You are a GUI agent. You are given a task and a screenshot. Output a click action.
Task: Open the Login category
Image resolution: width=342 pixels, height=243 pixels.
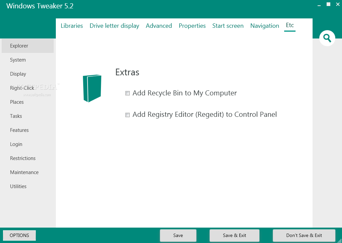(x=16, y=144)
